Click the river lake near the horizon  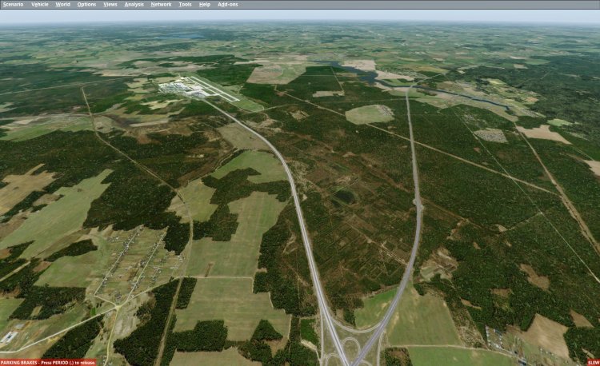pyautogui.click(x=364, y=75)
